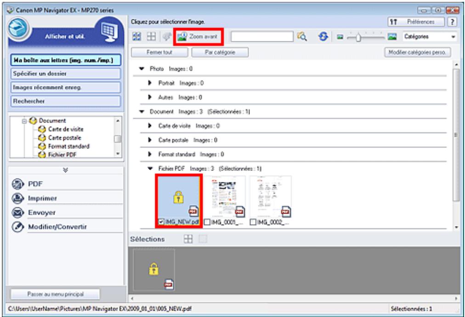Click Selections area cancel all icon

tap(203, 239)
